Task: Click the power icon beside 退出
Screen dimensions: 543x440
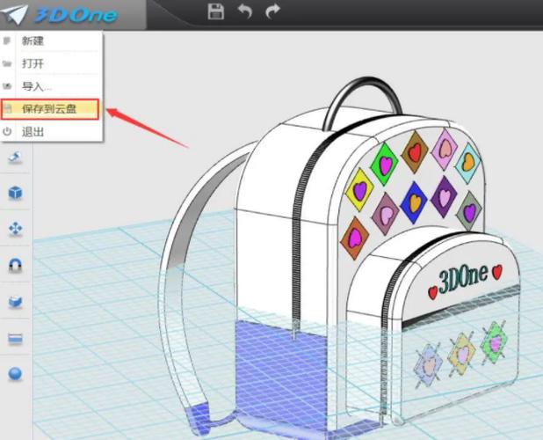Action: coord(7,131)
